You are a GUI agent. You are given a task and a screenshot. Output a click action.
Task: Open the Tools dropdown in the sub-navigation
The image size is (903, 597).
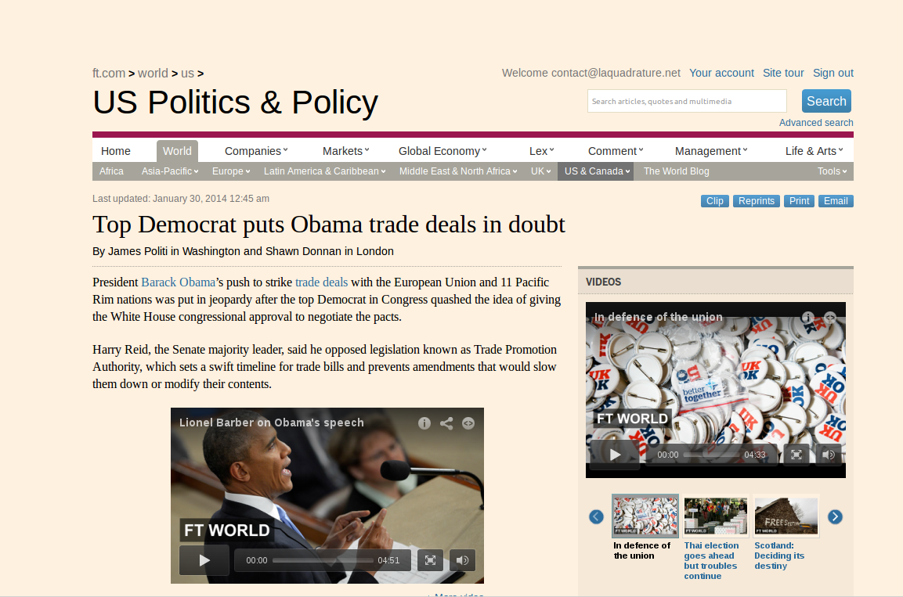tap(833, 171)
